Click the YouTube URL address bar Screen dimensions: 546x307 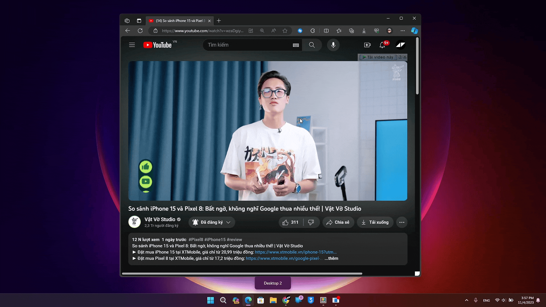tap(203, 31)
